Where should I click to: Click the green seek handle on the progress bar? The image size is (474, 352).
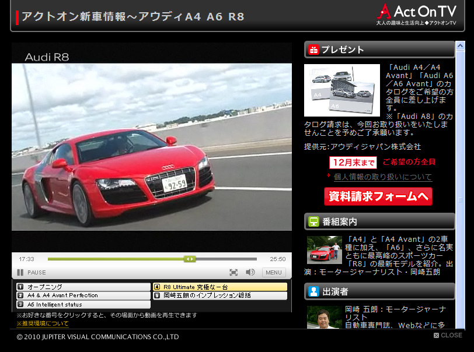pyautogui.click(x=190, y=259)
